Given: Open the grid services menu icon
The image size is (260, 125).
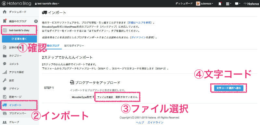Looking at the screenshot, I should (x=228, y=4).
